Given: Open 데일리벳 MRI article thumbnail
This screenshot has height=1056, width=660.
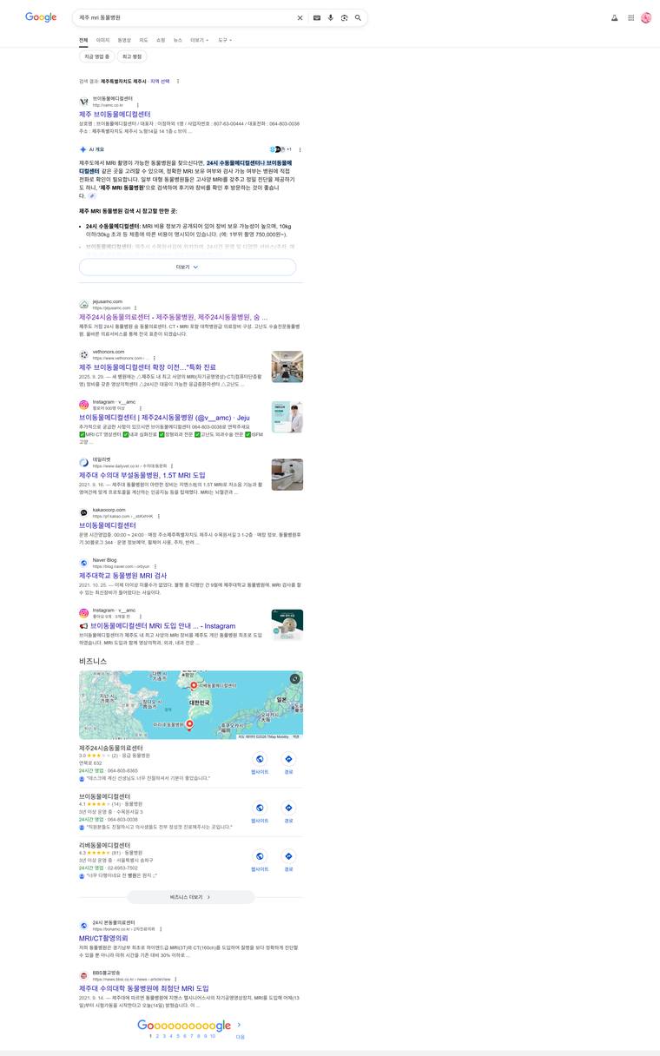Looking at the screenshot, I should coord(287,475).
